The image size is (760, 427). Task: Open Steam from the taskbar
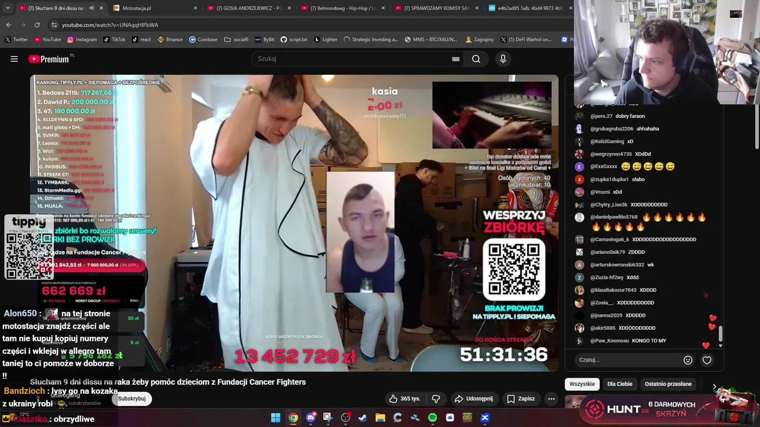(363, 418)
